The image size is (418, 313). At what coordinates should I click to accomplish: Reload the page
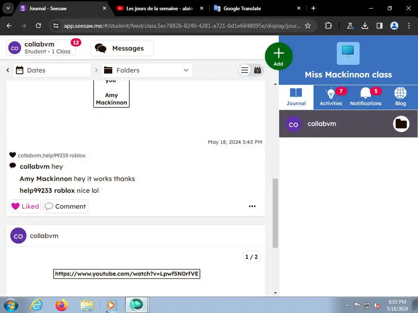[38, 26]
